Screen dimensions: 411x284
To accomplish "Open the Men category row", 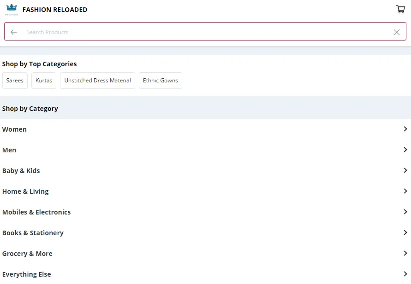I will [x=206, y=150].
